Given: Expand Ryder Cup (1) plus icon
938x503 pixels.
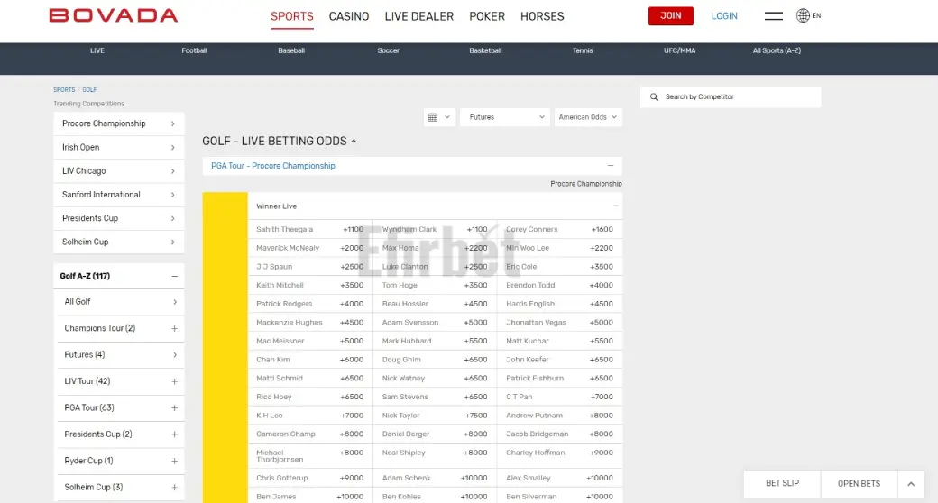Looking at the screenshot, I should (x=174, y=462).
